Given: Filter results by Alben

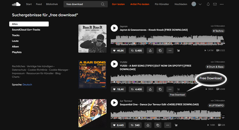Looking at the screenshot, I should coord(15,47).
